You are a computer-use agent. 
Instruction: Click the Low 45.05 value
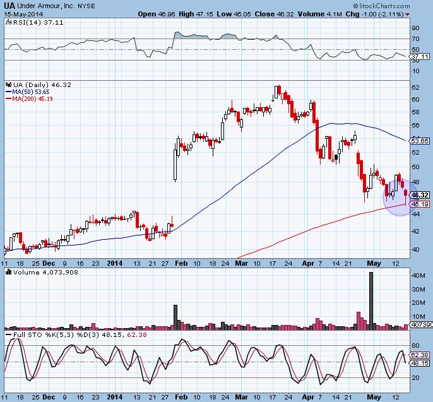coord(234,14)
